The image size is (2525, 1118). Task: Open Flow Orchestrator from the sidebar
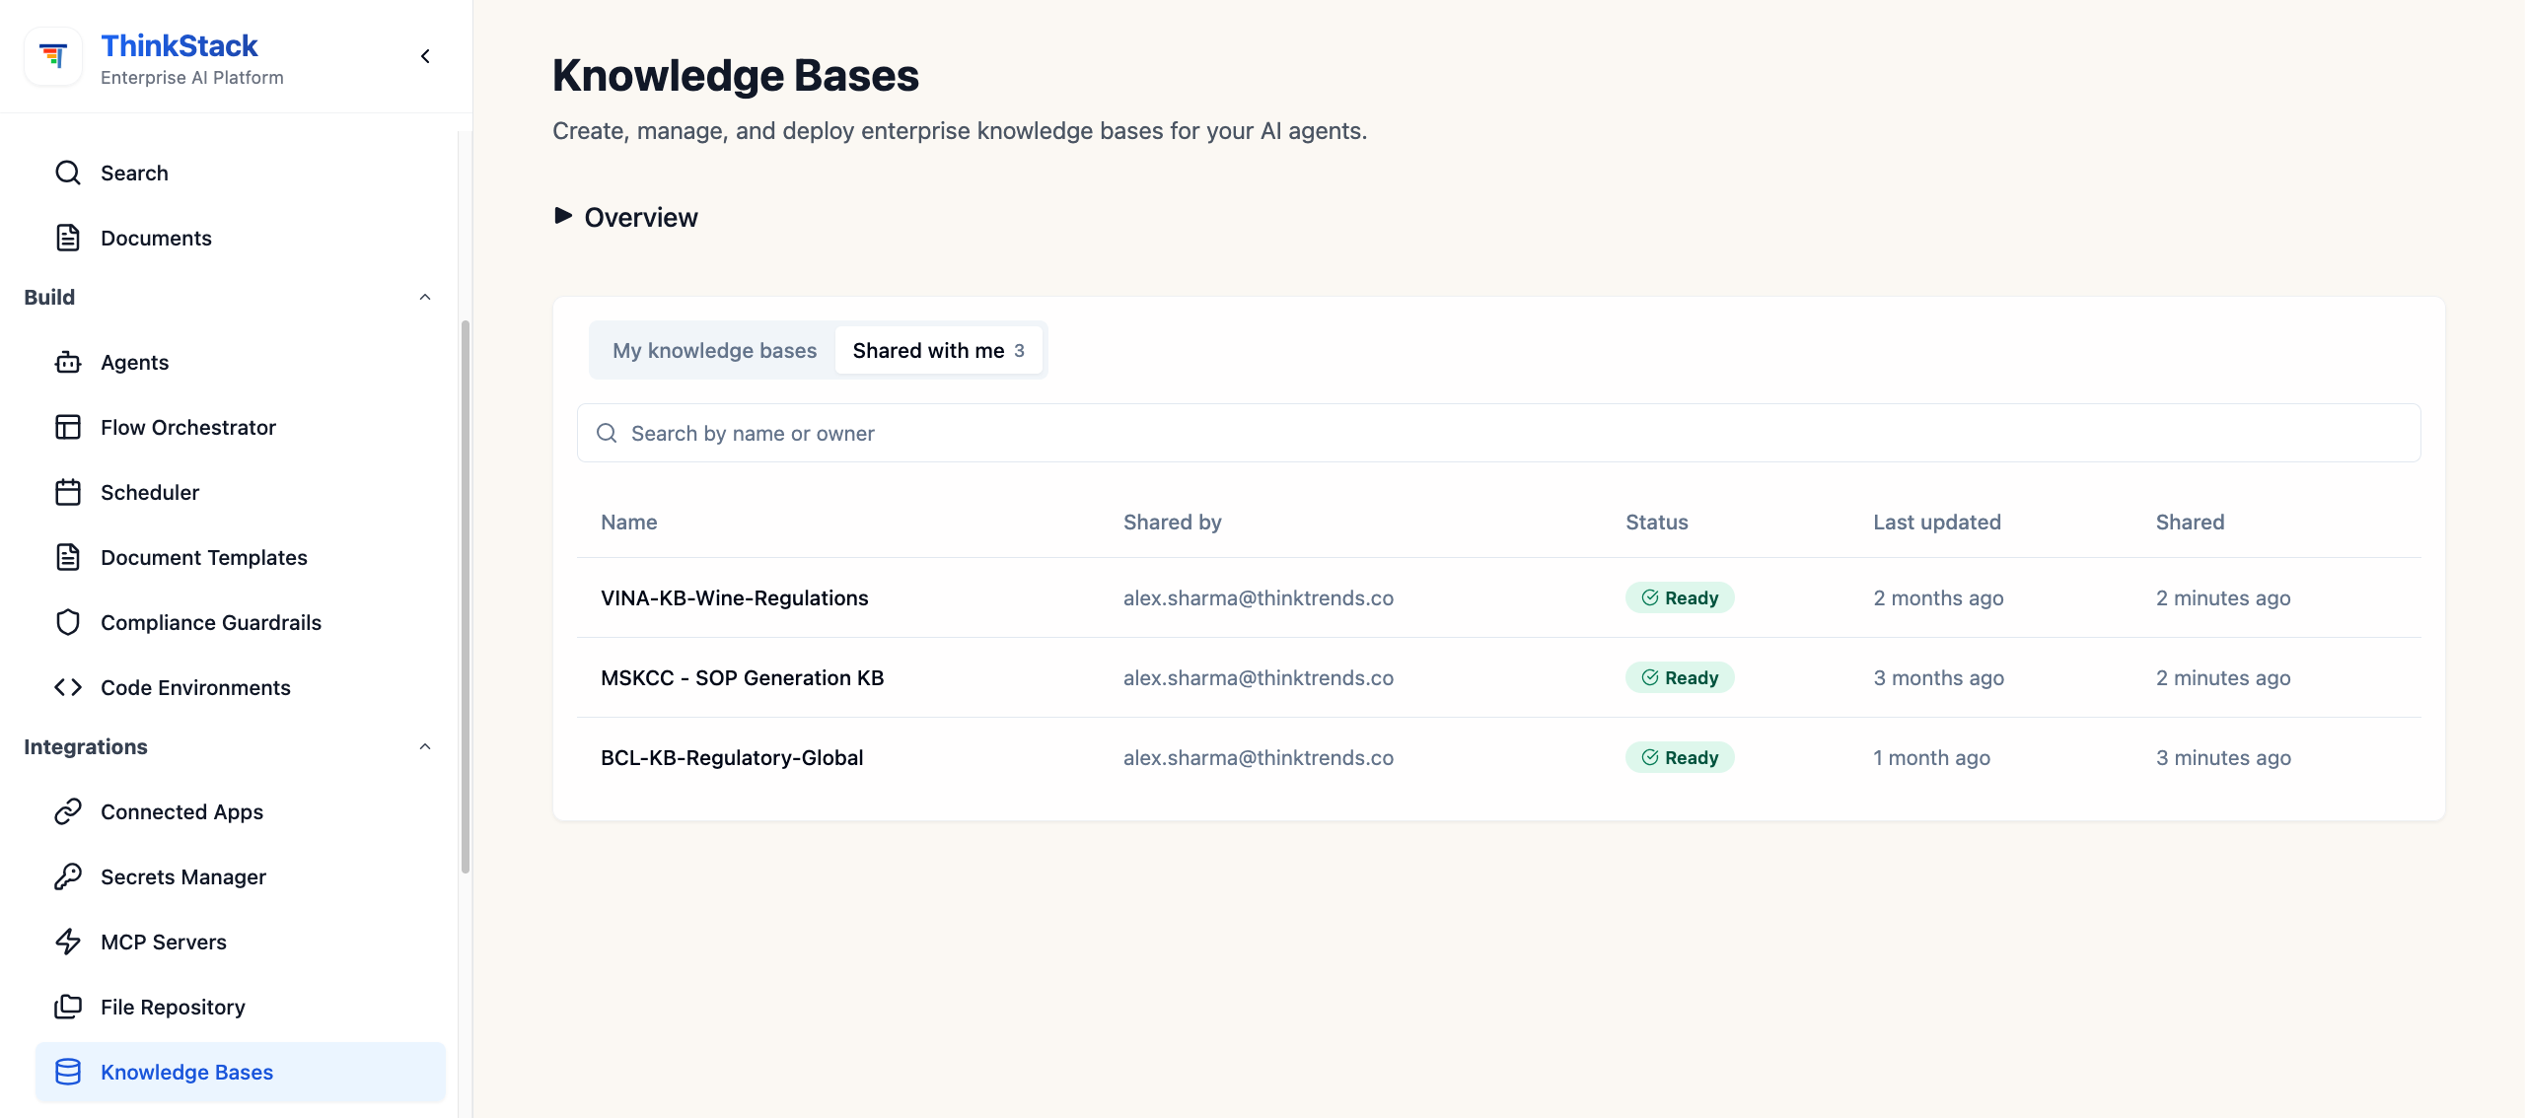[241, 427]
